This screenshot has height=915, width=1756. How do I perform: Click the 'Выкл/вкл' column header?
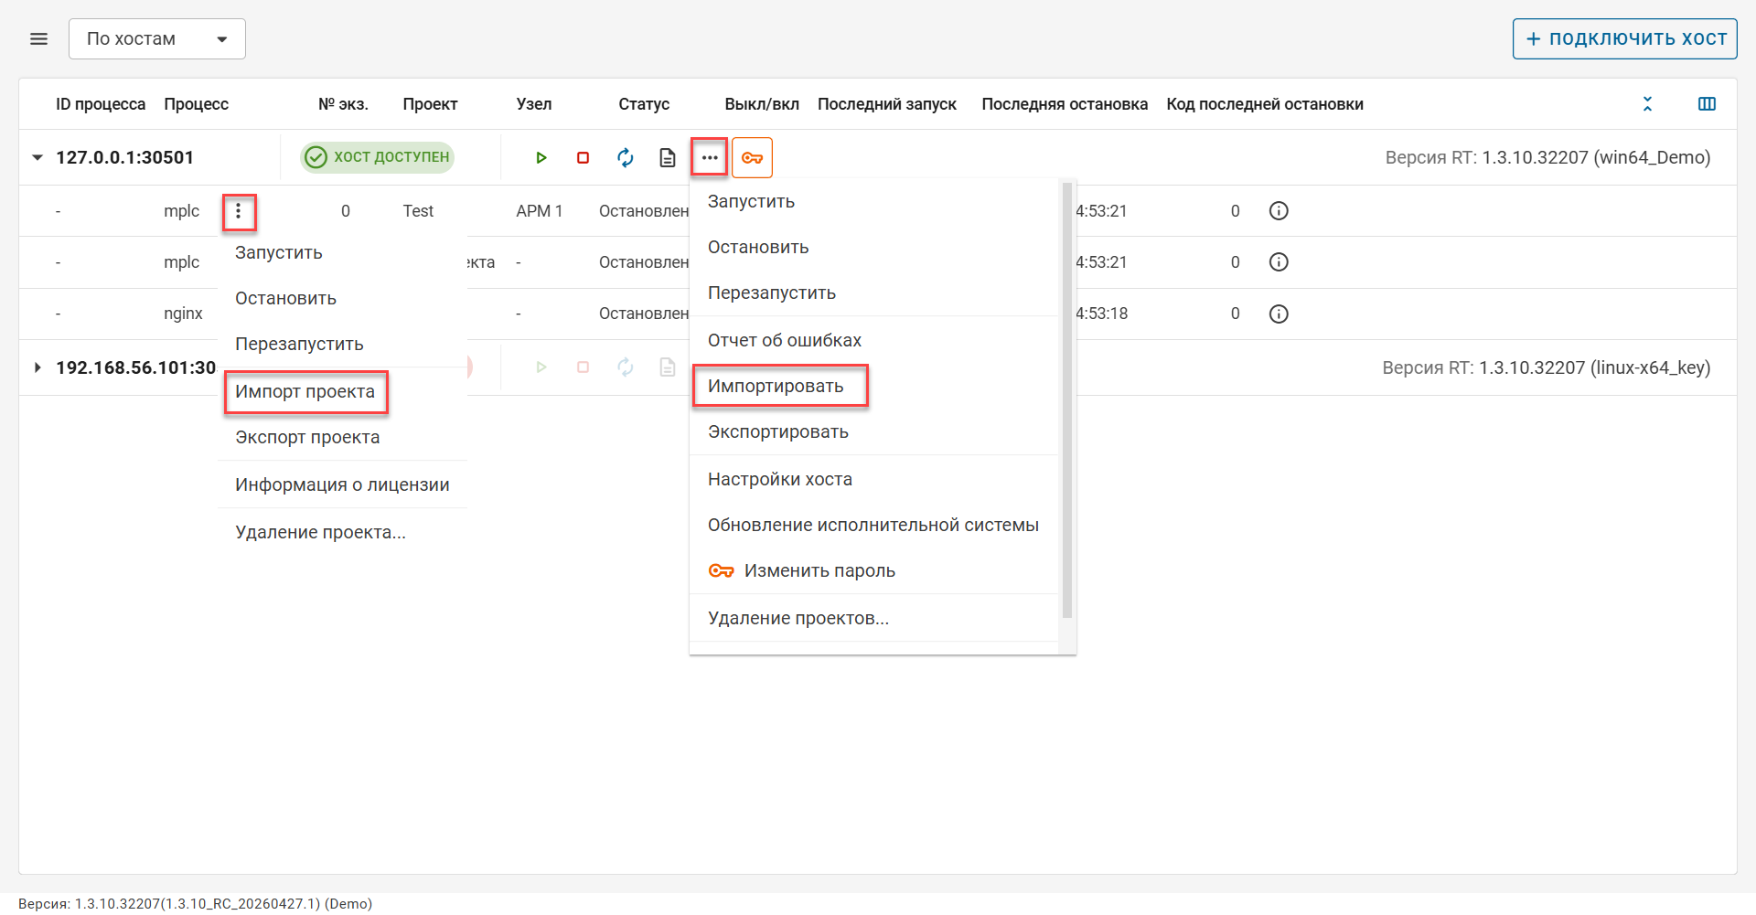click(x=762, y=104)
